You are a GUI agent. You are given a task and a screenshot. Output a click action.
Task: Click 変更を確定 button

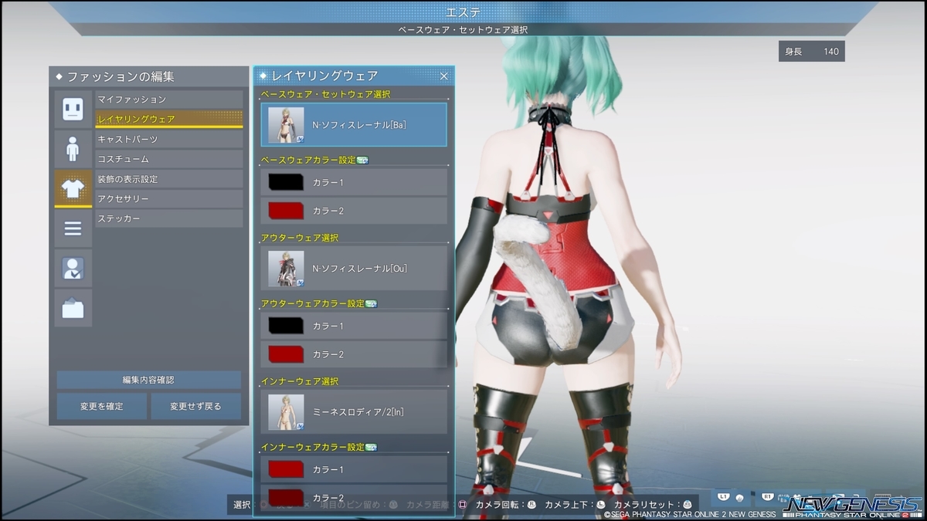102,406
